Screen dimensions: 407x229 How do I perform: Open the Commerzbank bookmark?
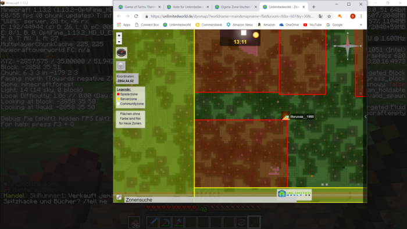tap(209, 25)
